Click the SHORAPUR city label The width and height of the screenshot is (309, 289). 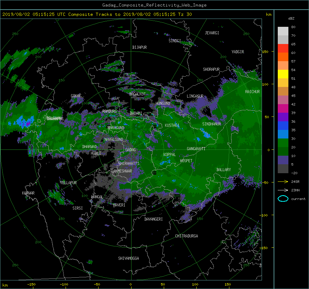(x=211, y=69)
